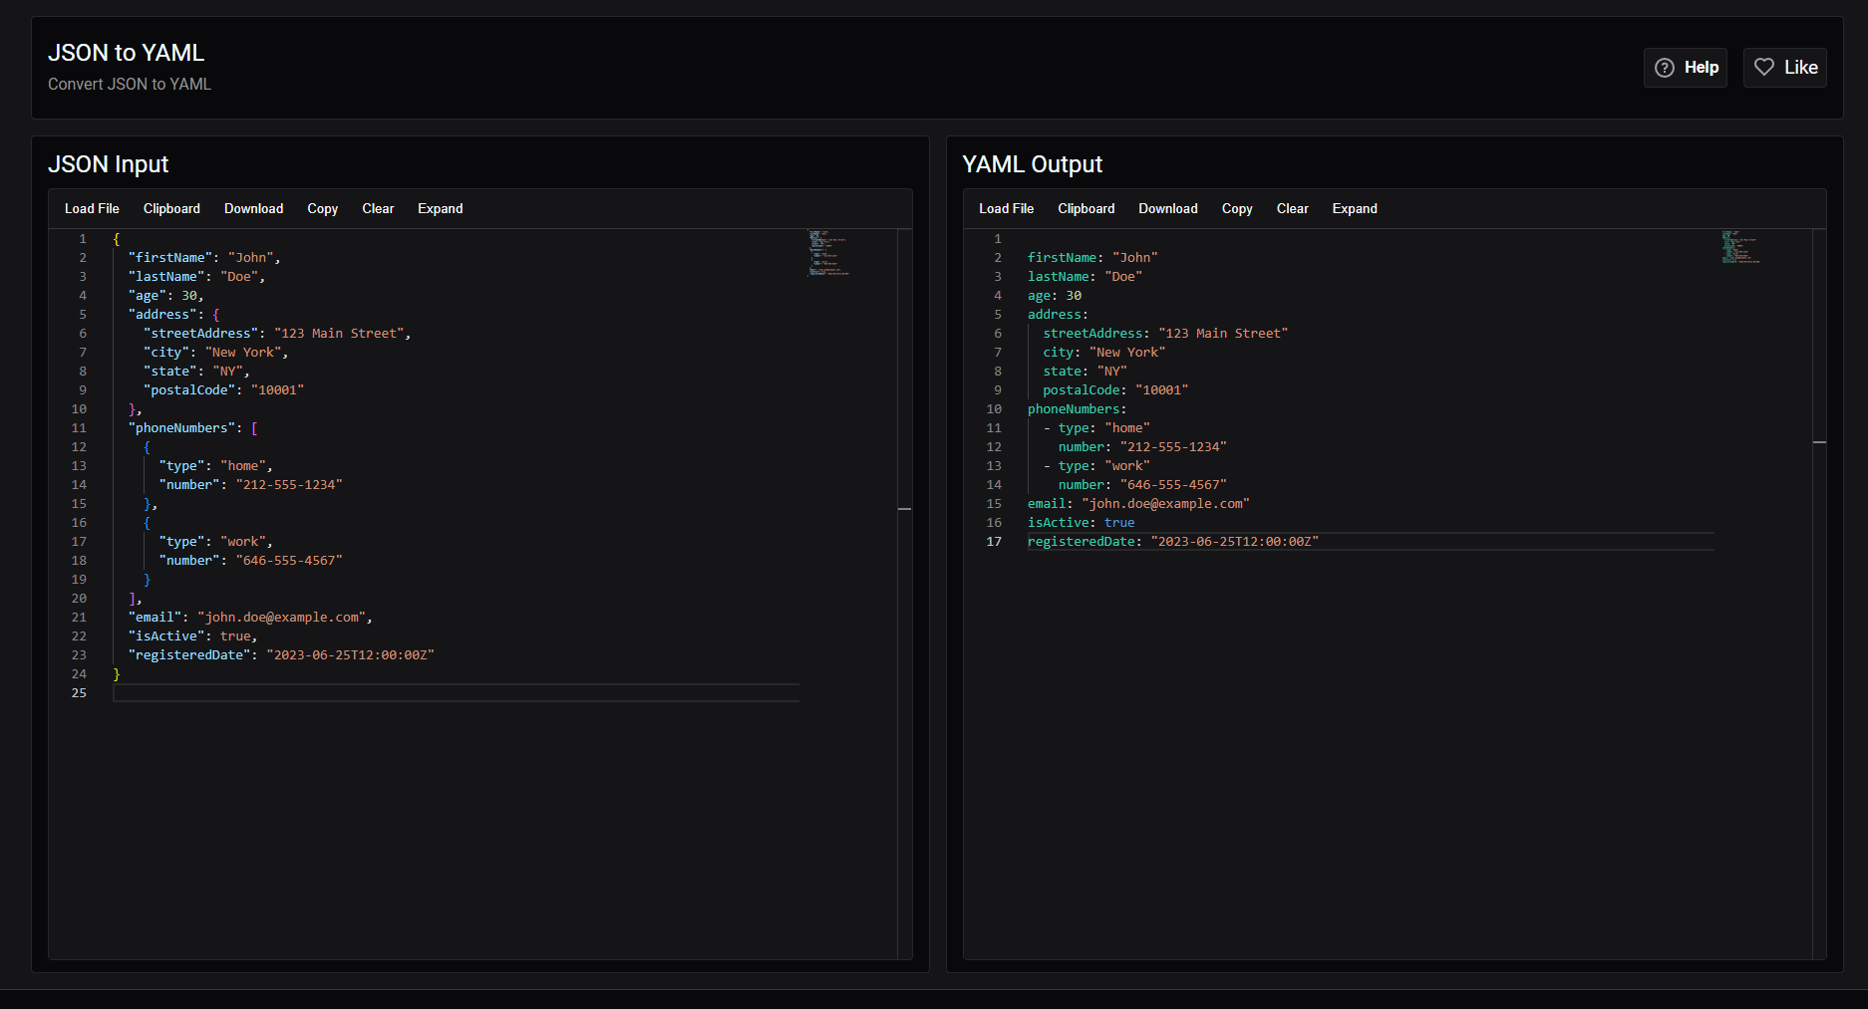The height and width of the screenshot is (1009, 1868).
Task: Place cursor on empty line 25 in JSON Input
Action: (x=456, y=693)
